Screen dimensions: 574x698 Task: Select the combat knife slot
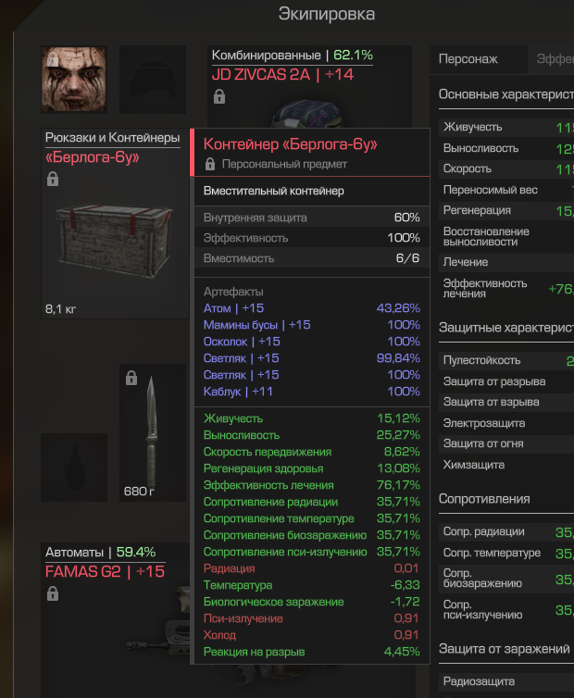[153, 432]
